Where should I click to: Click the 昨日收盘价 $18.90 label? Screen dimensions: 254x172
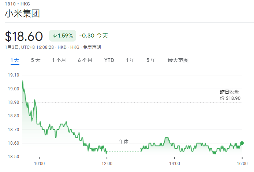(230, 95)
